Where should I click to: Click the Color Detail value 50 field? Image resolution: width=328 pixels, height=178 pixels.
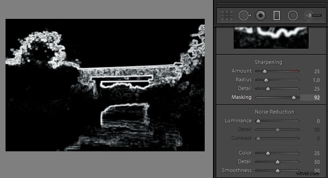pos(316,162)
